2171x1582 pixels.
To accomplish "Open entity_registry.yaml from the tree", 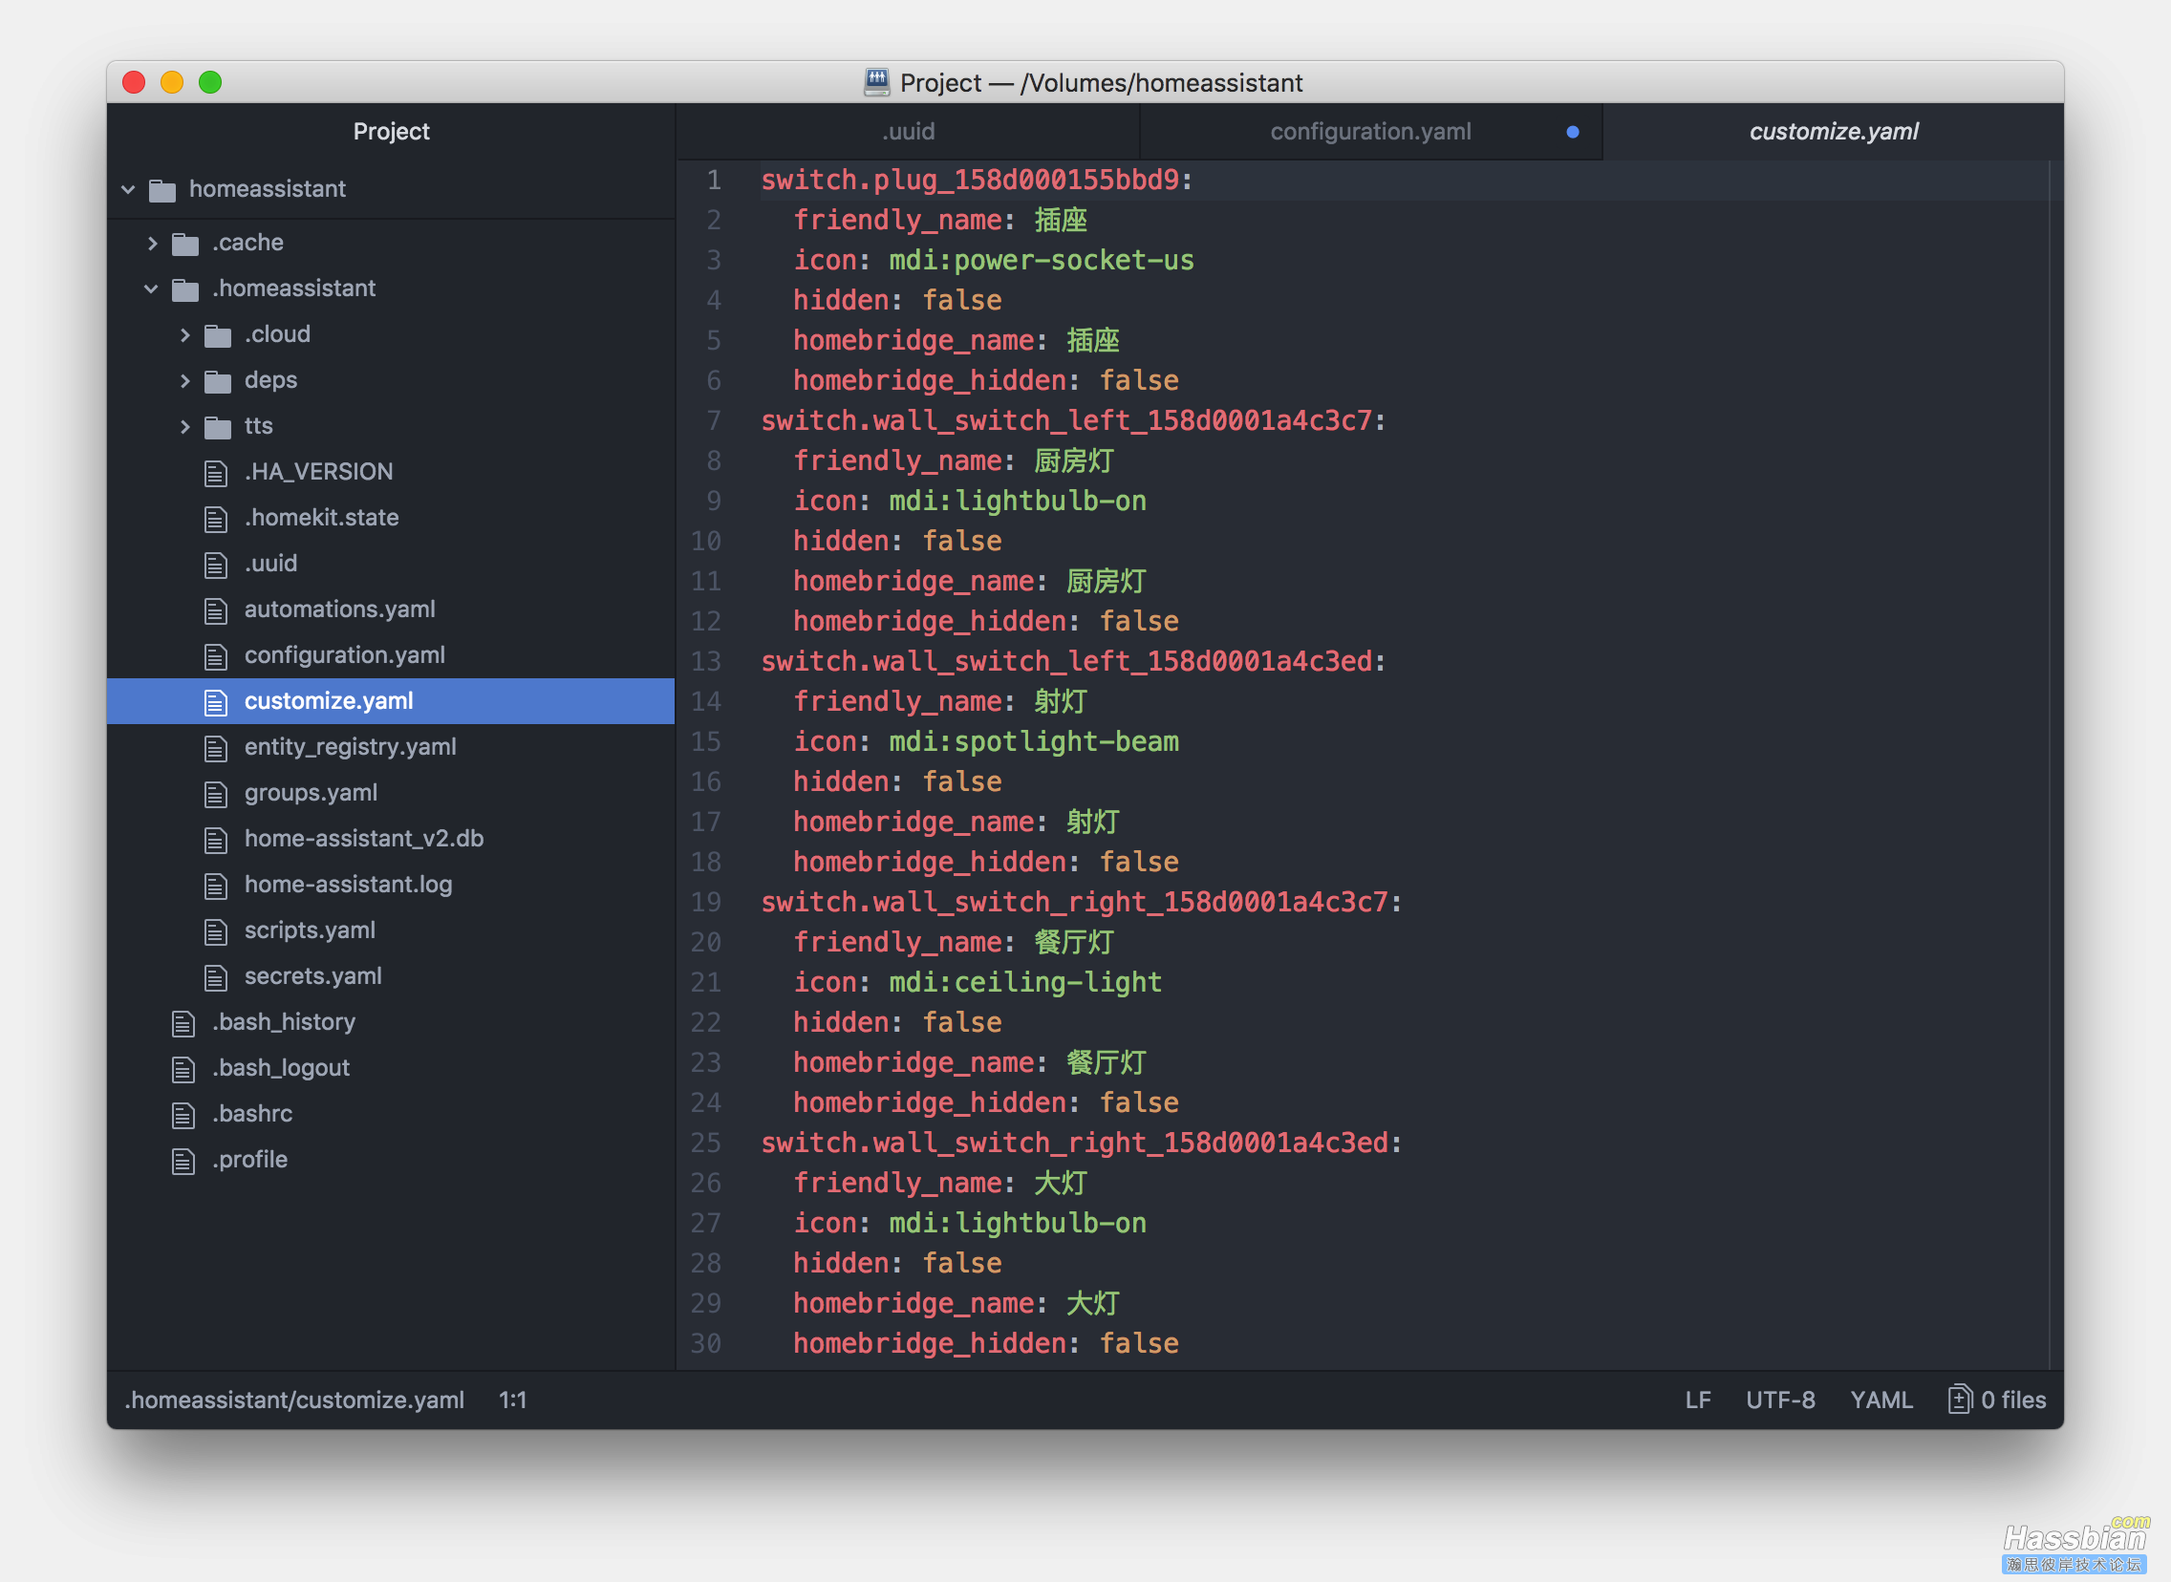I will coord(350,748).
